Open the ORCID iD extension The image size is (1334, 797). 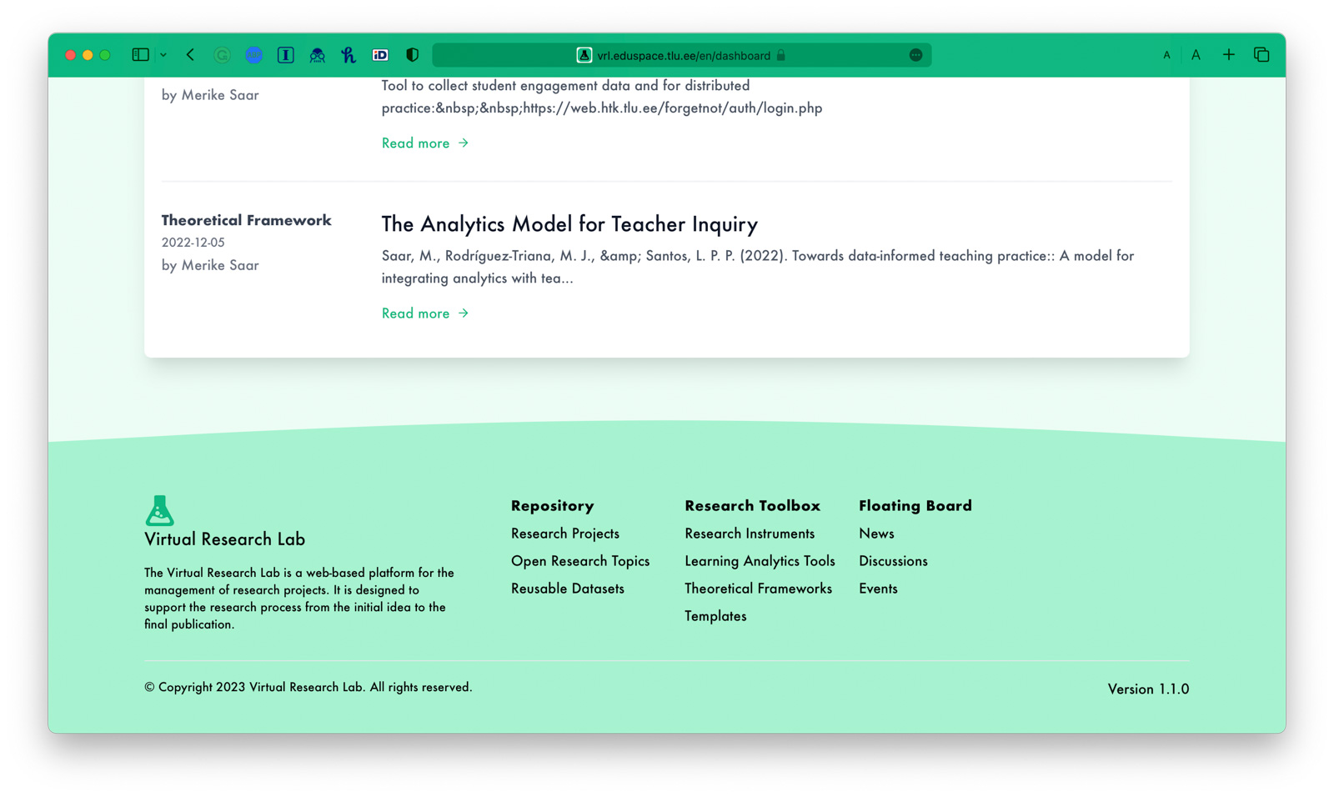coord(380,55)
